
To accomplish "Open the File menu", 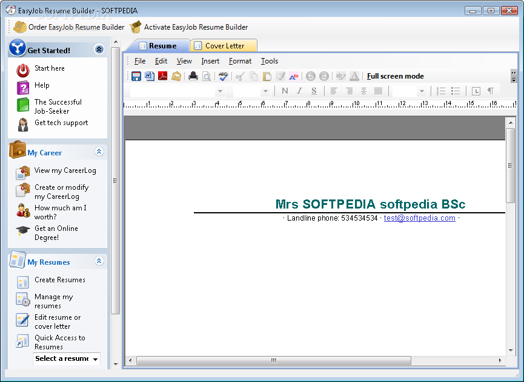I will 140,61.
